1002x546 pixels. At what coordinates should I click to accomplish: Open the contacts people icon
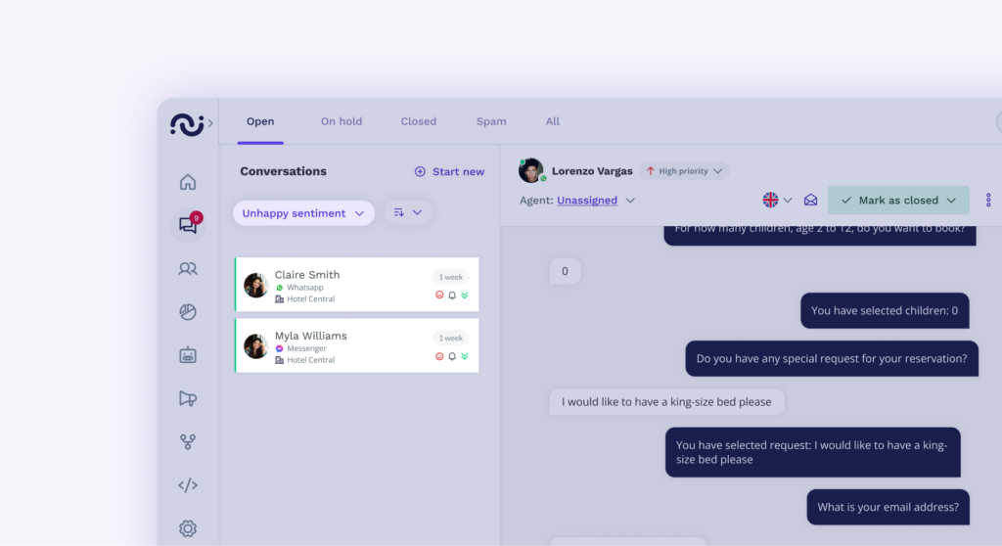click(187, 268)
